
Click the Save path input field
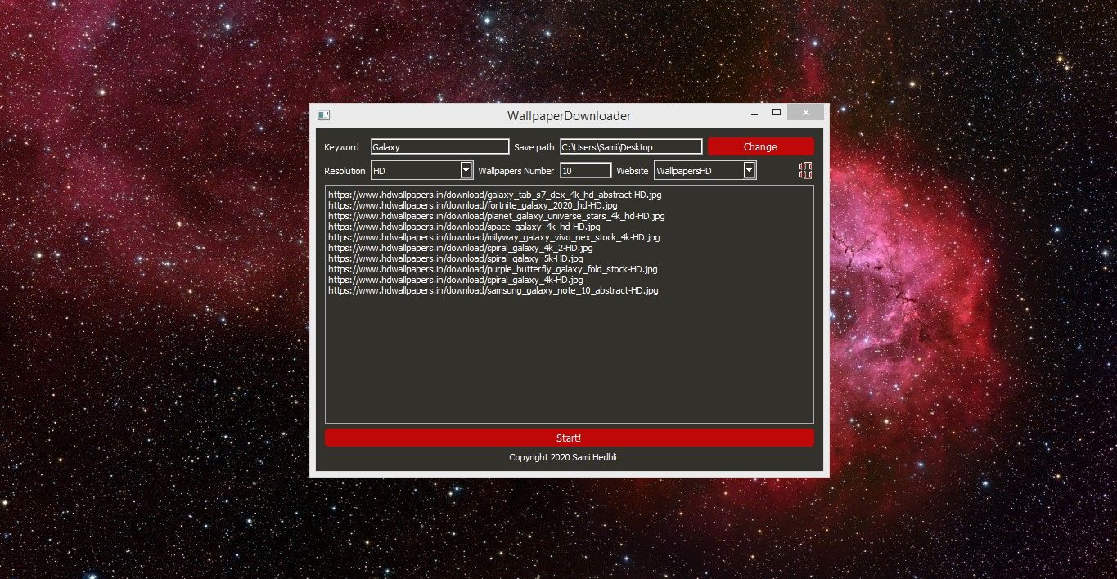coord(631,147)
